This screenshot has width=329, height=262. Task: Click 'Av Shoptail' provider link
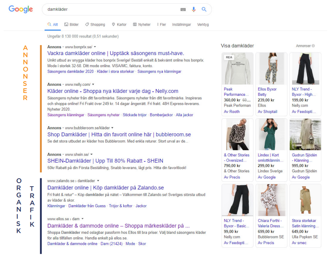pos(268,112)
